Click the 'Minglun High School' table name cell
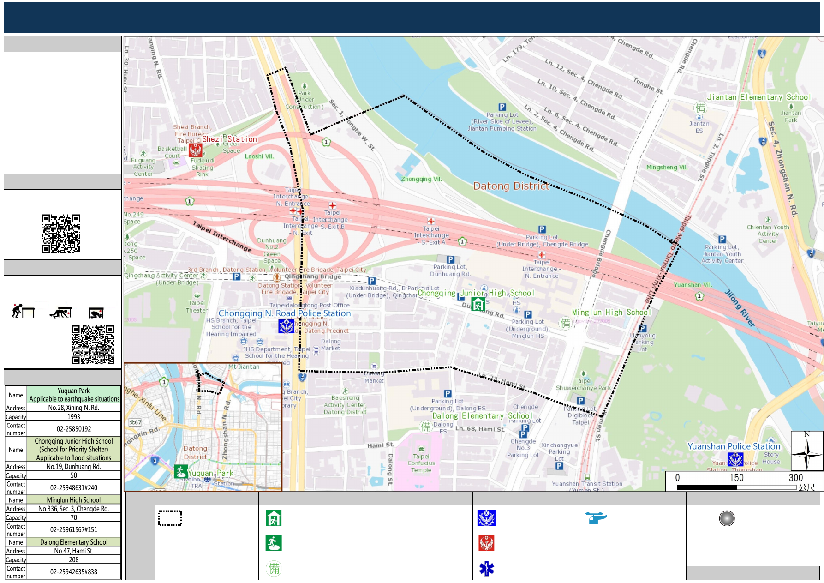This screenshot has height=583, width=824. click(x=74, y=500)
